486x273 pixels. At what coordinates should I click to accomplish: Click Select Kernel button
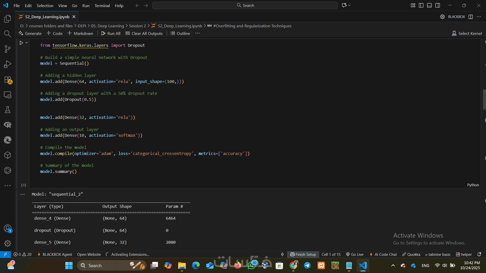[x=467, y=33]
